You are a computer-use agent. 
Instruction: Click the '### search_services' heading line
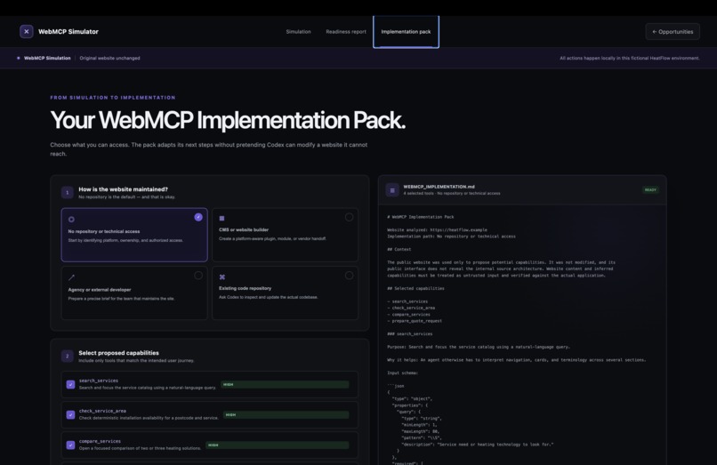[x=410, y=333]
